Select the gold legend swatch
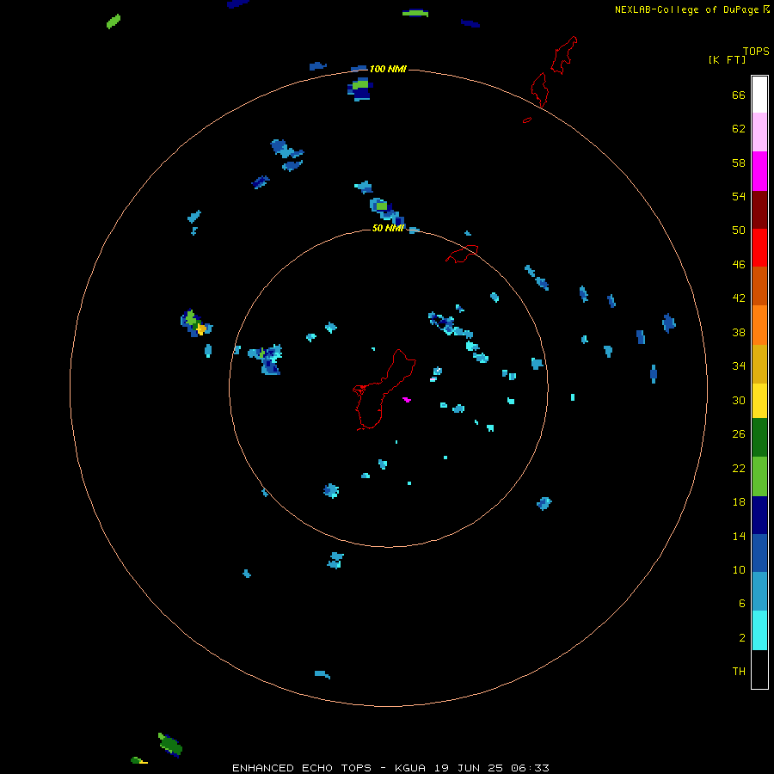The image size is (774, 774). 759,364
